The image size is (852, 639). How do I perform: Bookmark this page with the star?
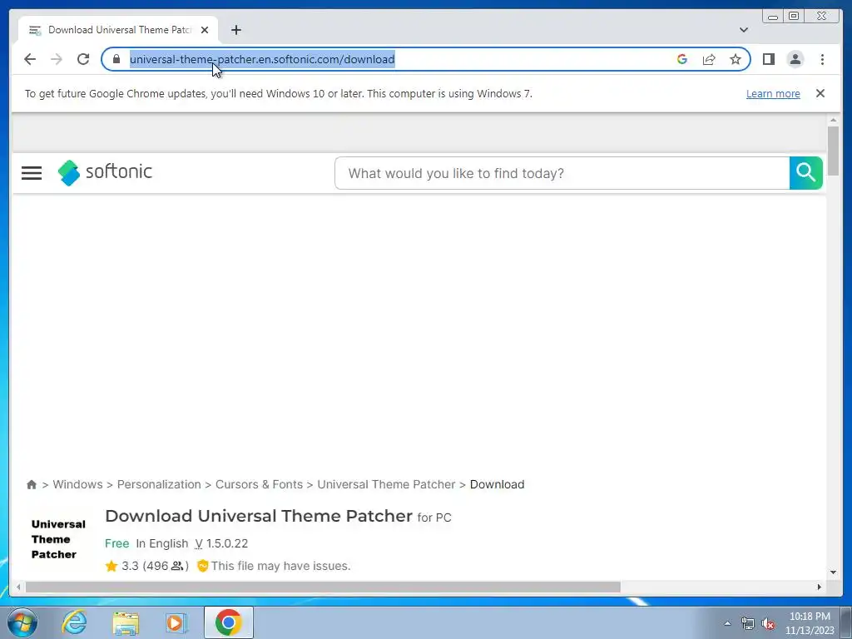point(736,59)
